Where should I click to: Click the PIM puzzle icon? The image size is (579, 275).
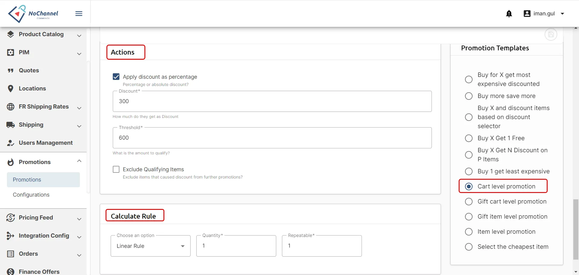(x=11, y=52)
